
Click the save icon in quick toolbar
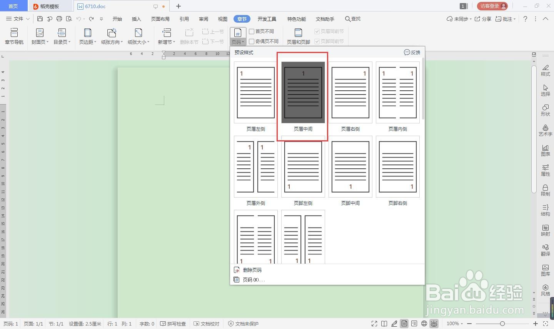pyautogui.click(x=40, y=19)
